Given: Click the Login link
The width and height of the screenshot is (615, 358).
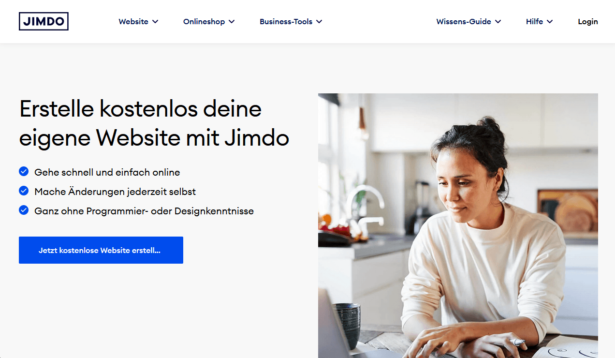Looking at the screenshot, I should coord(588,21).
